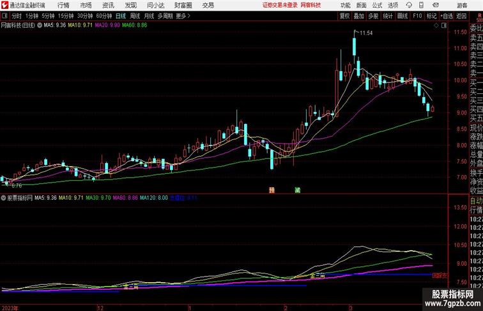Switch to the 1分钟 period tab
483x311 pixels.
pyautogui.click(x=31, y=16)
